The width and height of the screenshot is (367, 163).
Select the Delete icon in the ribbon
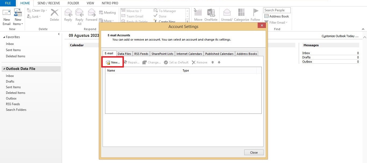[54, 15]
